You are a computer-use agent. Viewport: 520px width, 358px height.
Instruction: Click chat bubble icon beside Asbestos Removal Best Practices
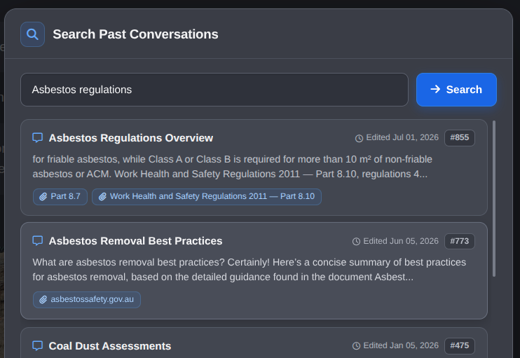pos(37,241)
